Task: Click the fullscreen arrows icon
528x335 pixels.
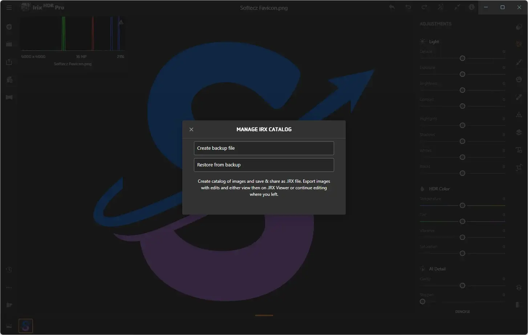Action: tap(457, 7)
